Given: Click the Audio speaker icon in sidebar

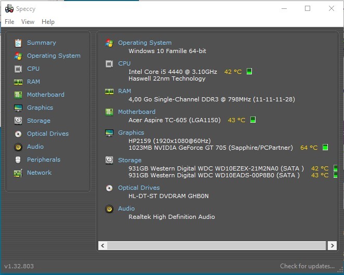Looking at the screenshot, I should (18, 147).
